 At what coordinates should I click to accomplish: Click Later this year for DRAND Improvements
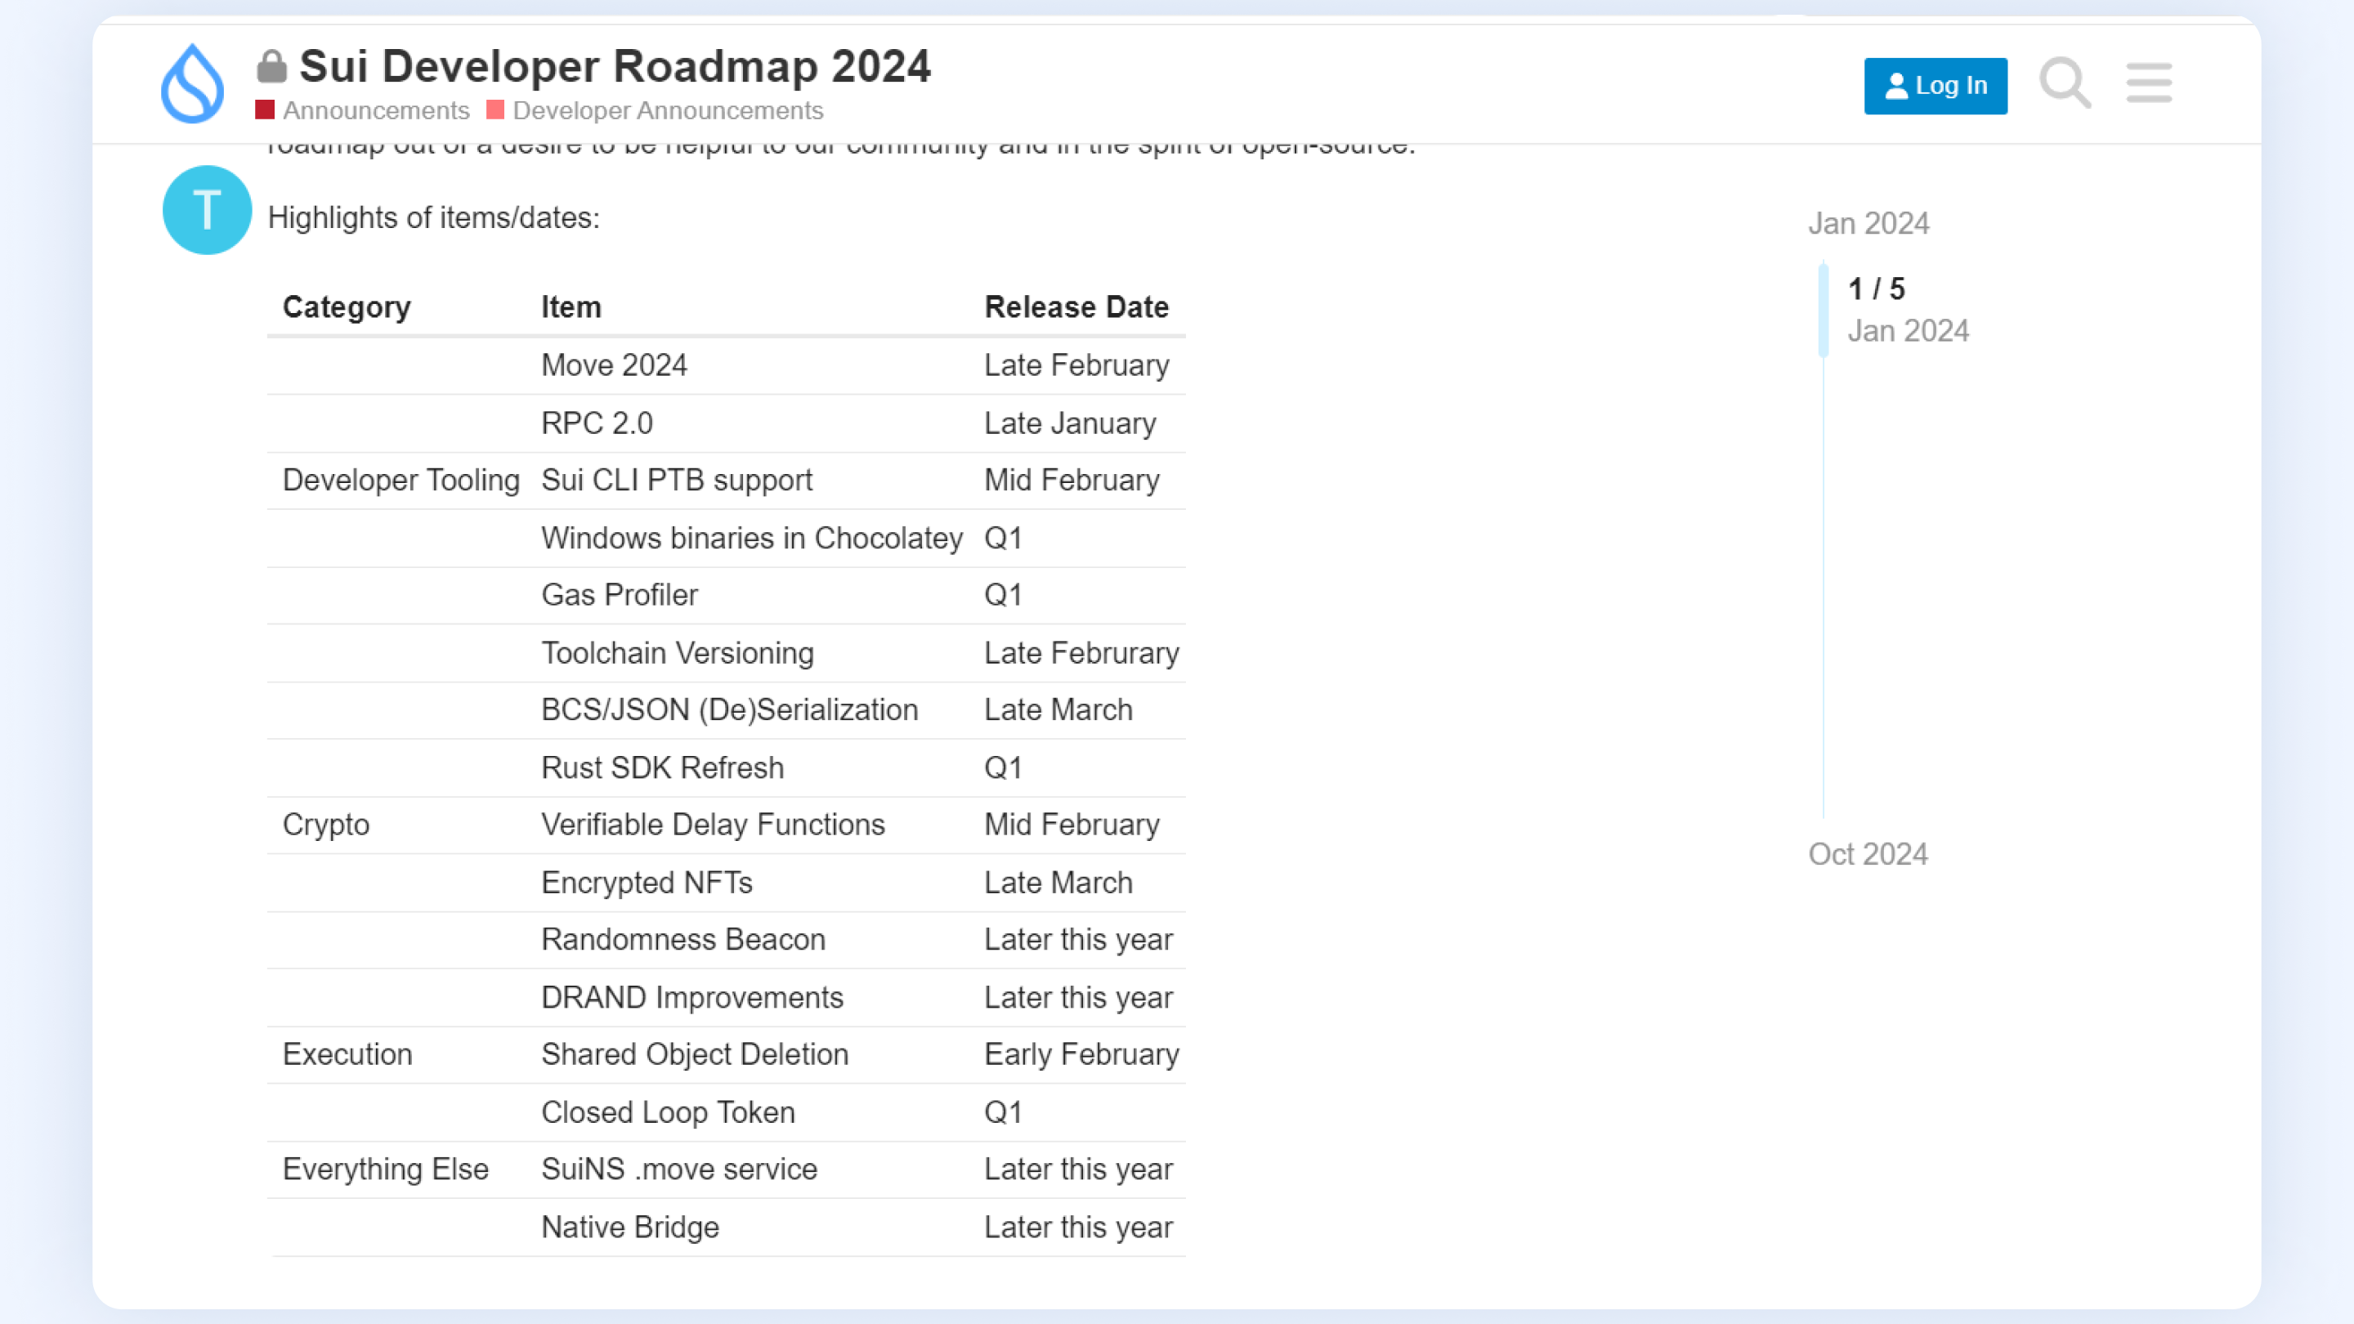[1078, 998]
